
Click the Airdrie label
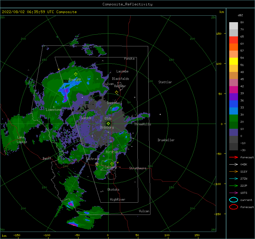[112, 152]
